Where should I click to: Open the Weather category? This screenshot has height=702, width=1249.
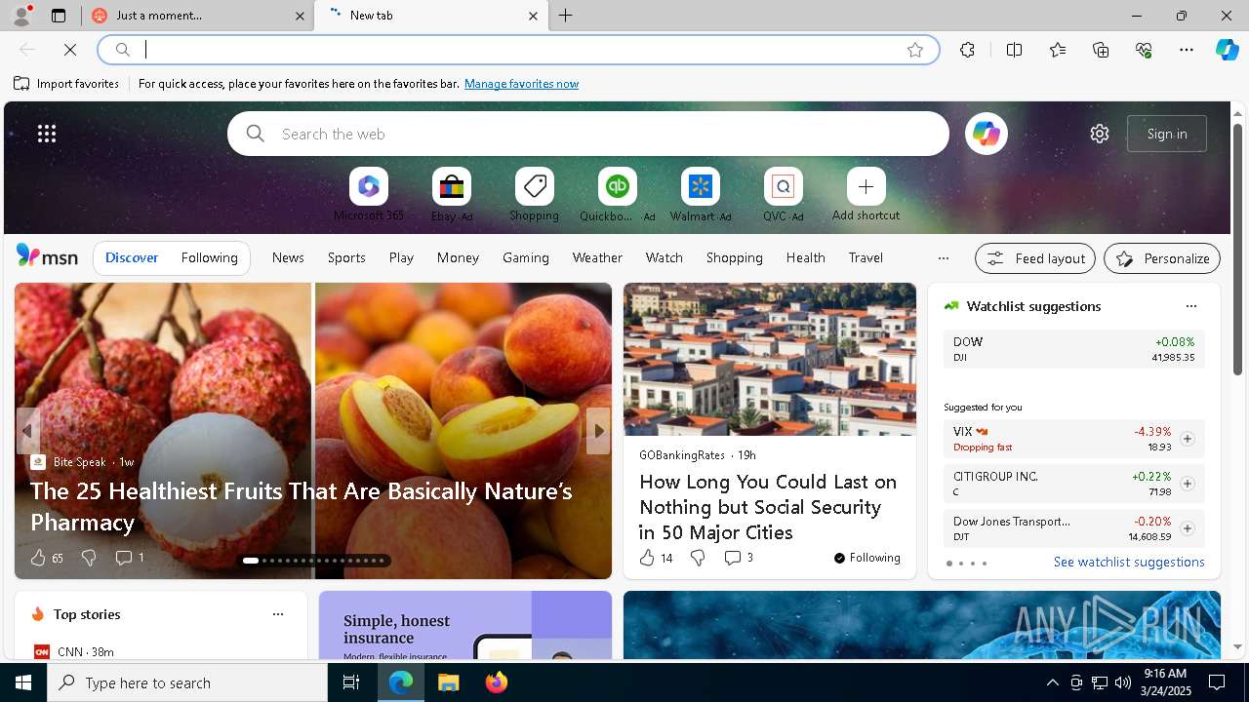point(597,257)
